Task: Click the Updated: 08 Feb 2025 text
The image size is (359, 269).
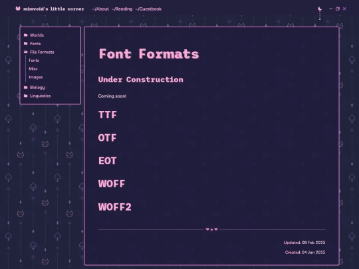Action: [x=304, y=242]
